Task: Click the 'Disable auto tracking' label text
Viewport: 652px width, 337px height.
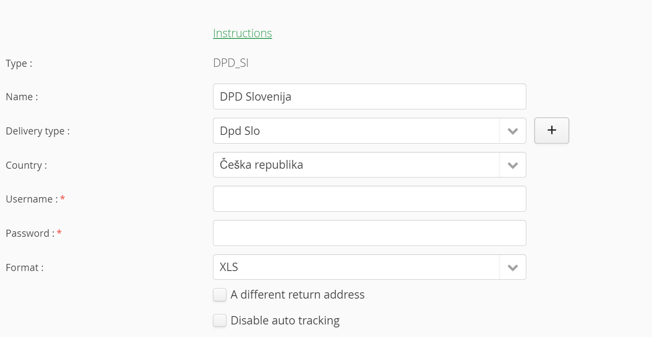Action: click(285, 321)
